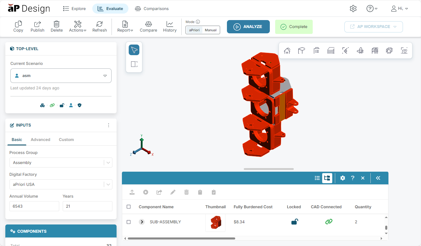
Task: Open the view cube orientation icon
Action: click(x=301, y=51)
